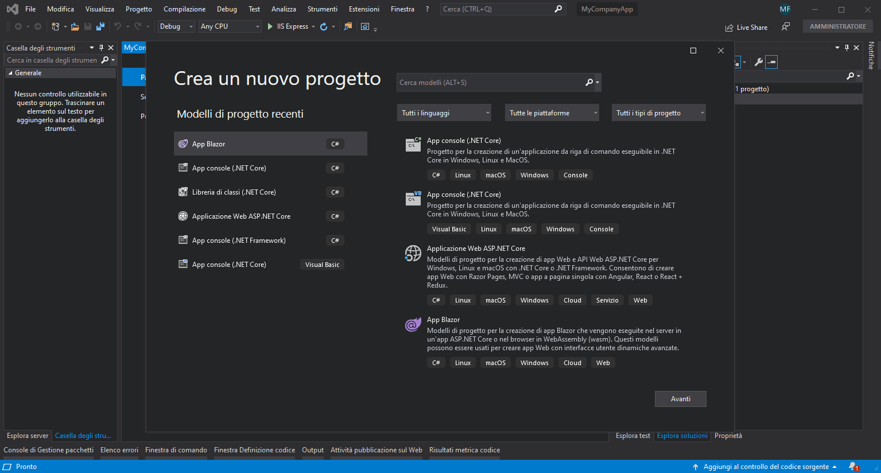Screen dimensions: 881x473
Task: Open the File menu
Action: (30, 9)
